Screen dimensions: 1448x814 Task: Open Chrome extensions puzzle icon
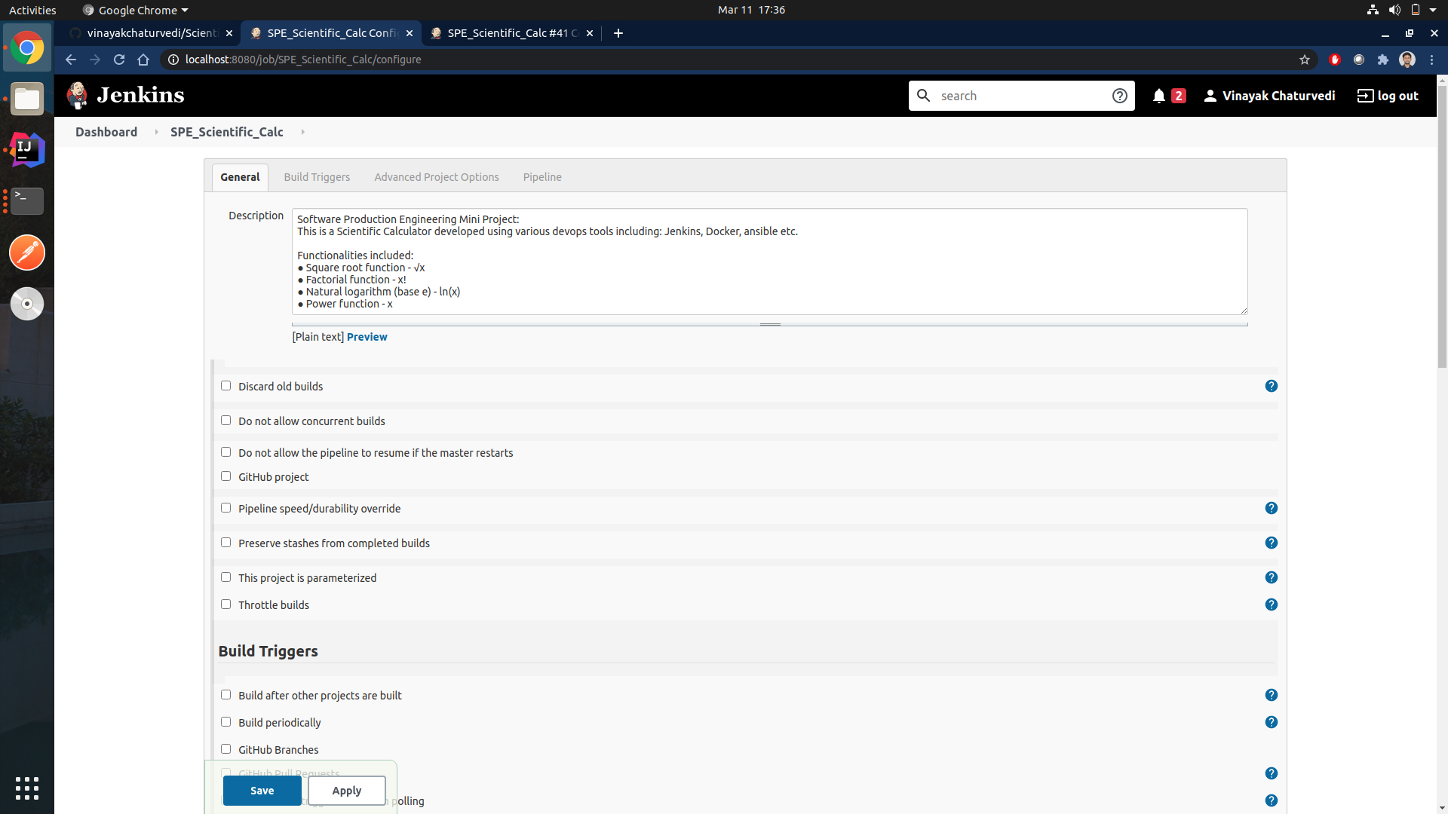1383,60
